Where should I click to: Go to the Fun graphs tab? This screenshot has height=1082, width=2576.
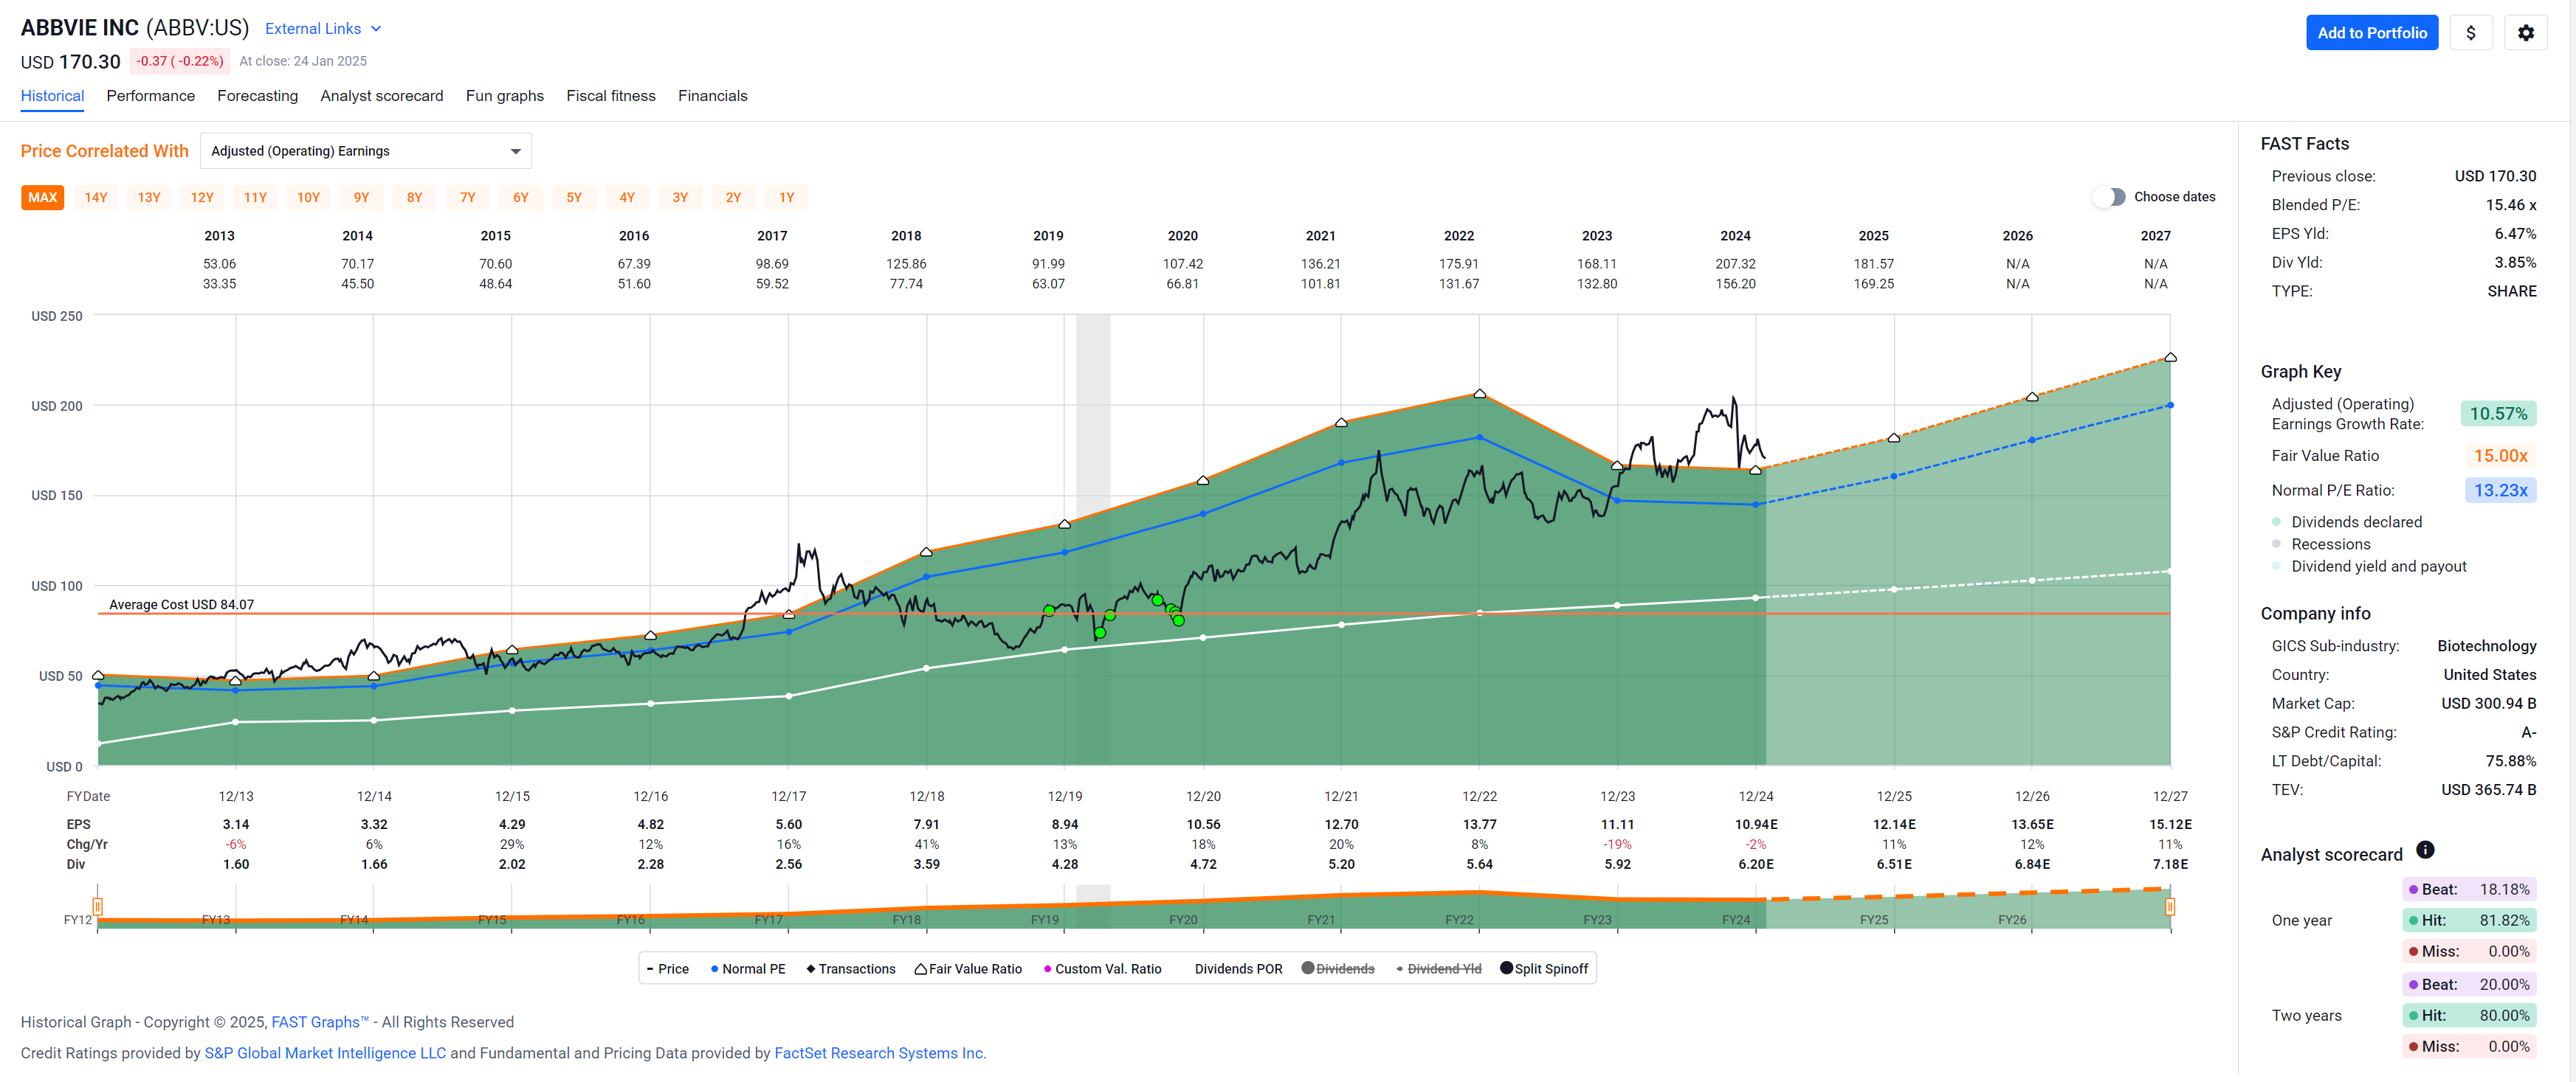coord(505,96)
